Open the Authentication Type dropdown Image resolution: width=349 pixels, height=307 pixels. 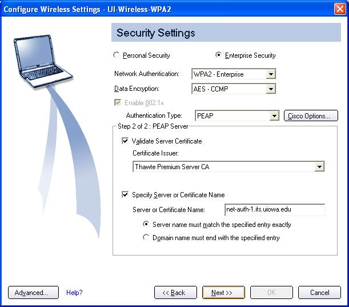pos(237,115)
